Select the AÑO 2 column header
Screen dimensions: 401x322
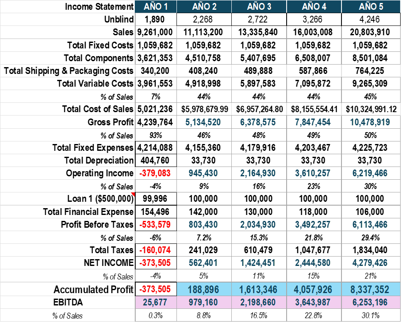point(204,7)
